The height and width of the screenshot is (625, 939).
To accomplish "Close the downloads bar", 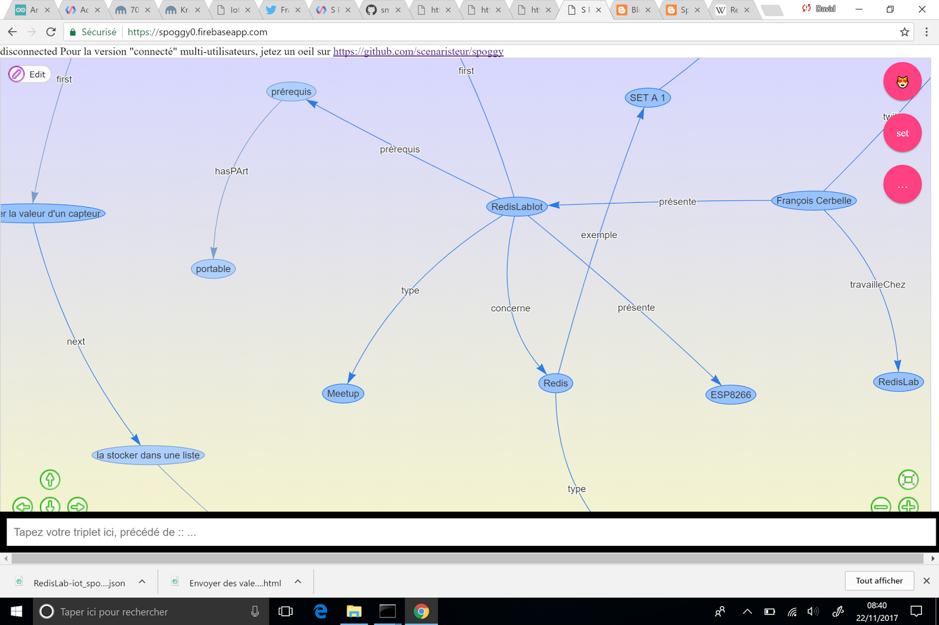I will coord(927,581).
